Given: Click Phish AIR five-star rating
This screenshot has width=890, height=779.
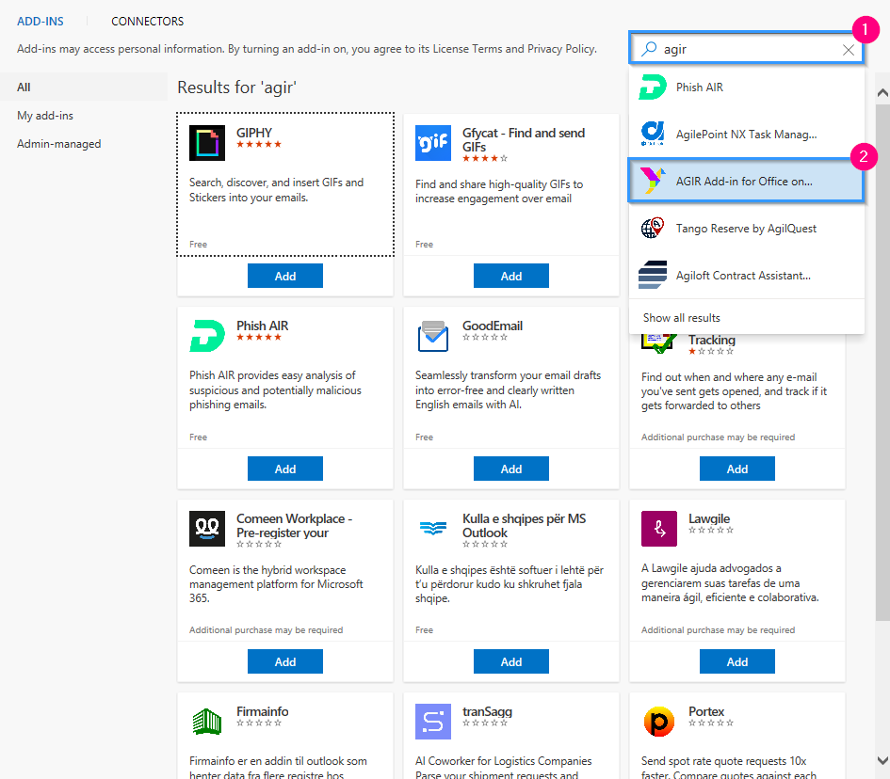Looking at the screenshot, I should pos(259,337).
